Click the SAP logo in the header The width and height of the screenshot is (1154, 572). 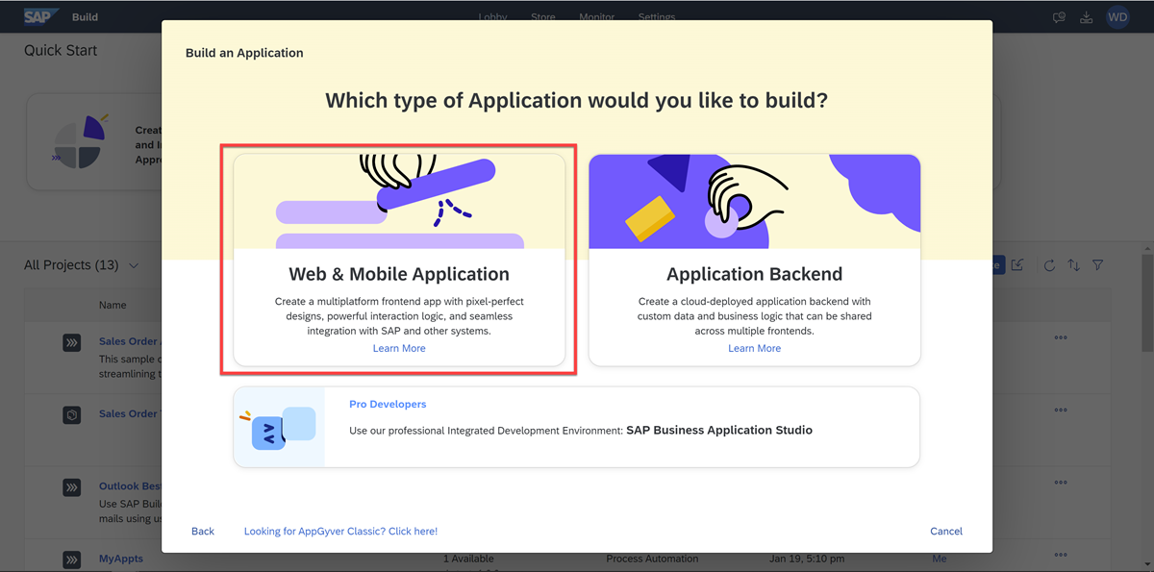click(x=42, y=16)
